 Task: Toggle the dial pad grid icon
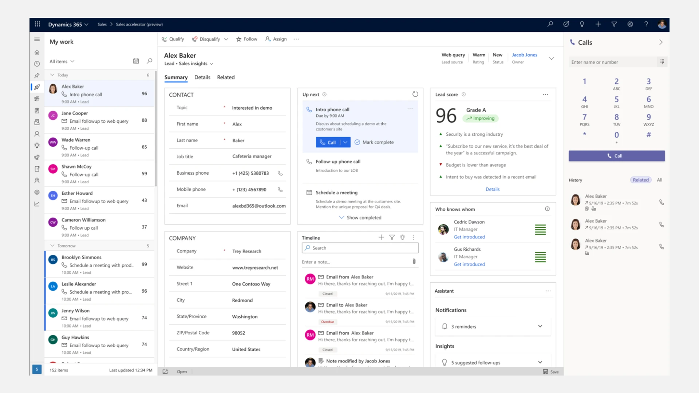[x=662, y=62]
